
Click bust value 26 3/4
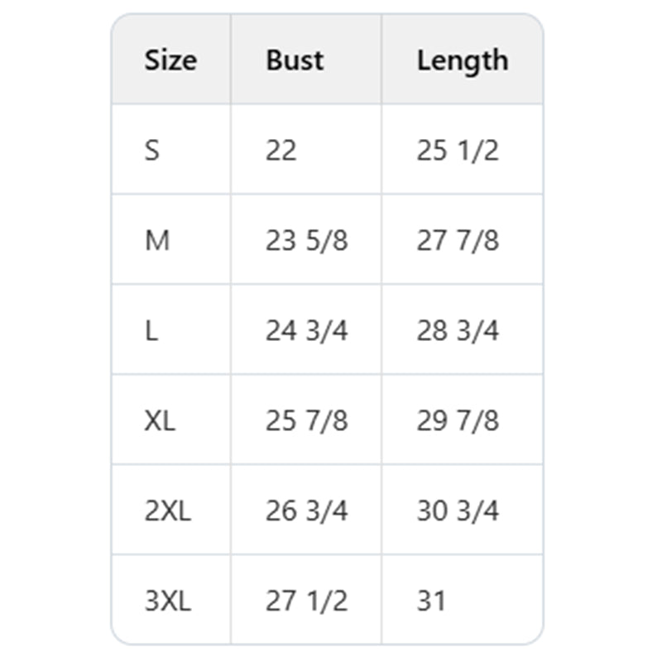pyautogui.click(x=307, y=511)
